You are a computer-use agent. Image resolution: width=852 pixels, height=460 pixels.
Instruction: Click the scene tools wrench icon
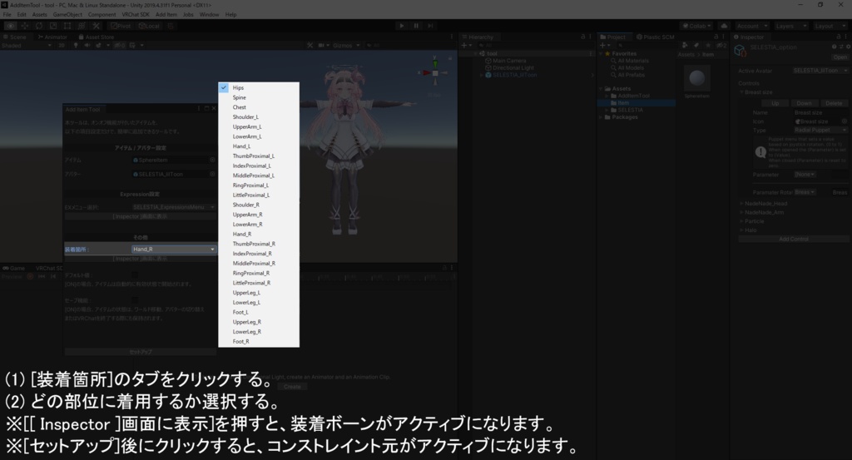pyautogui.click(x=310, y=46)
